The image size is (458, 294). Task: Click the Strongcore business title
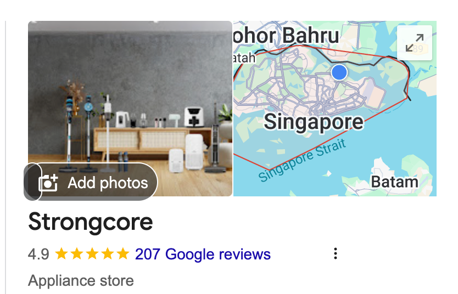tap(91, 222)
